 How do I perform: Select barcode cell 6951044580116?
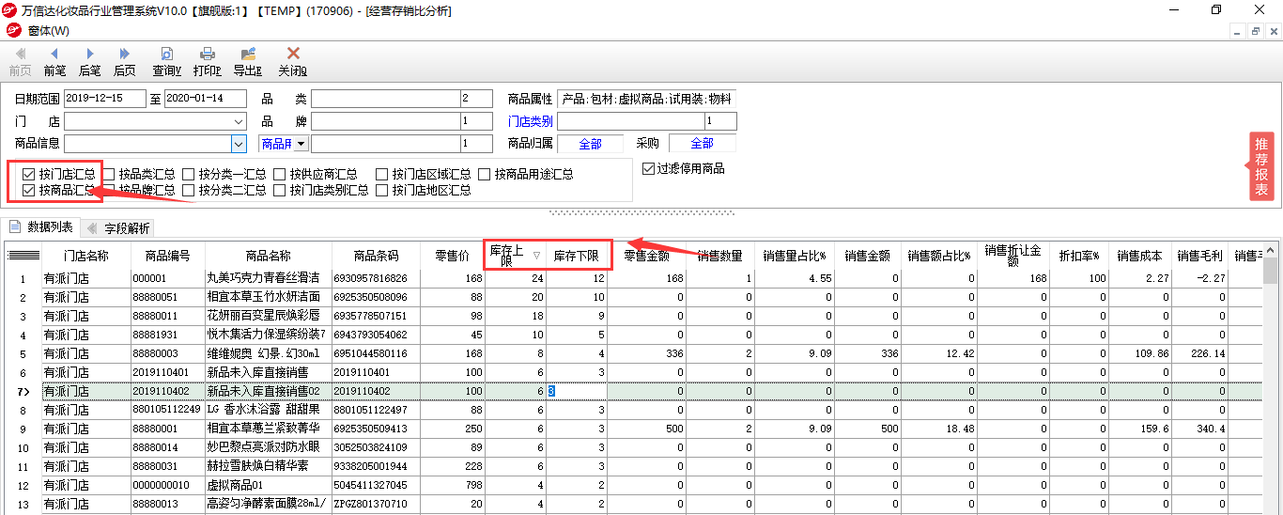point(376,353)
